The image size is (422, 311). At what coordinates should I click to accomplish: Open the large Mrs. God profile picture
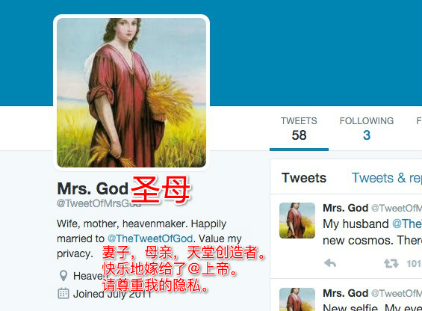point(131,93)
